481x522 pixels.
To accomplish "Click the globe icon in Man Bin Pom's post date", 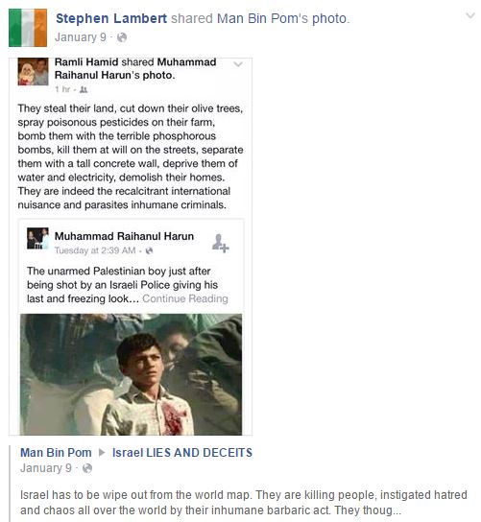I will tap(87, 468).
